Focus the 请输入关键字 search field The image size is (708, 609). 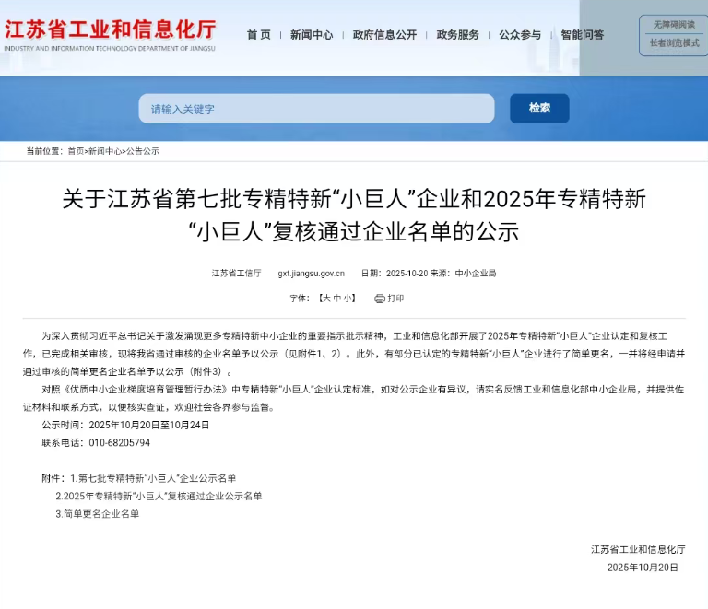(316, 109)
